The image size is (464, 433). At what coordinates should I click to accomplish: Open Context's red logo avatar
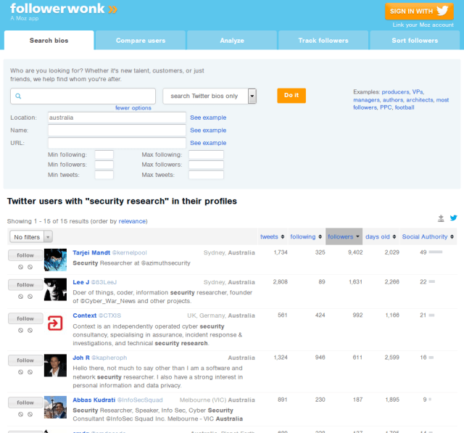pos(55,323)
